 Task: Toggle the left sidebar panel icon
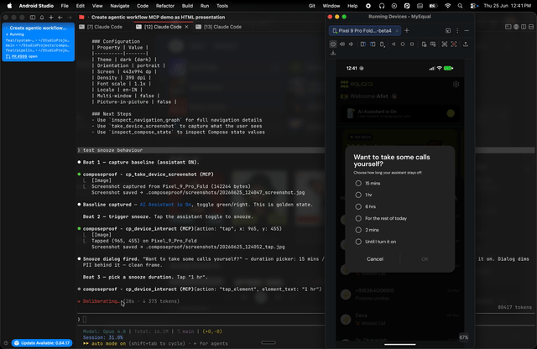(33, 17)
